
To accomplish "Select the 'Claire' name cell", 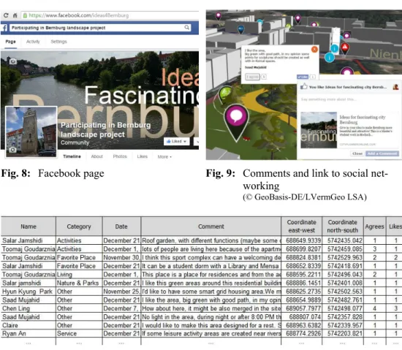I will [29, 325].
